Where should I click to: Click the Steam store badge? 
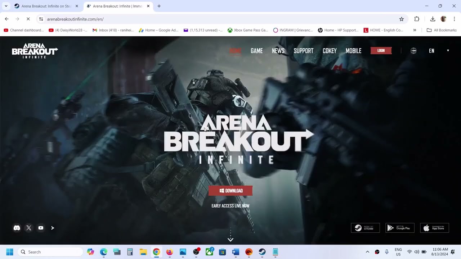tap(365, 228)
